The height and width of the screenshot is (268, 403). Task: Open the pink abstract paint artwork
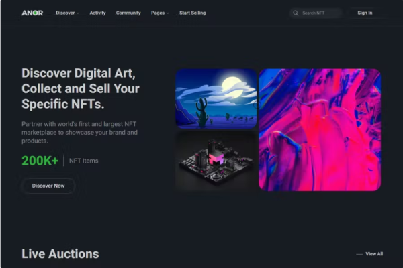[x=320, y=130]
